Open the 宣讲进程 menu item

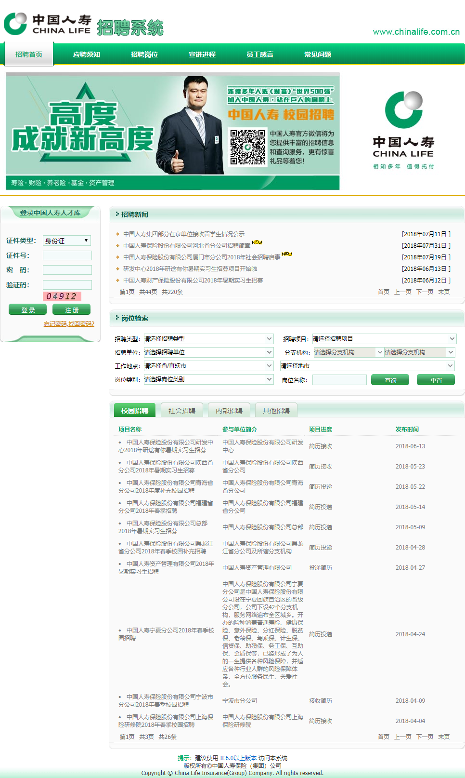202,54
